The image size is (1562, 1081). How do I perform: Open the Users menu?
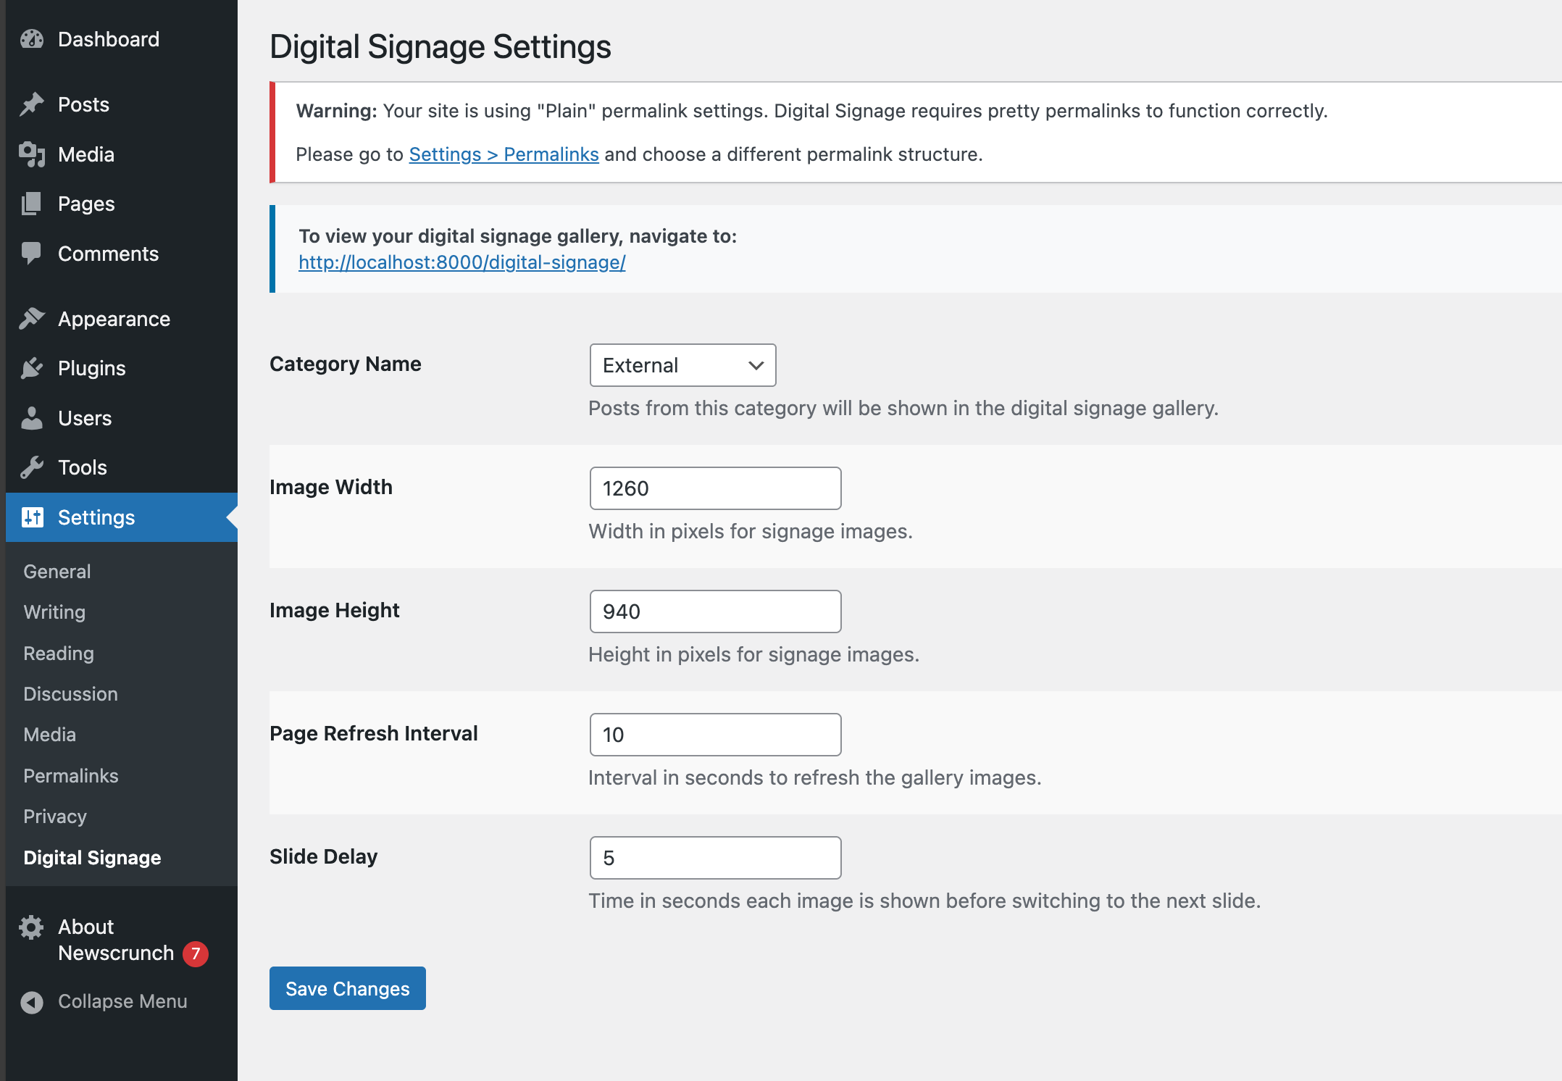tap(122, 418)
